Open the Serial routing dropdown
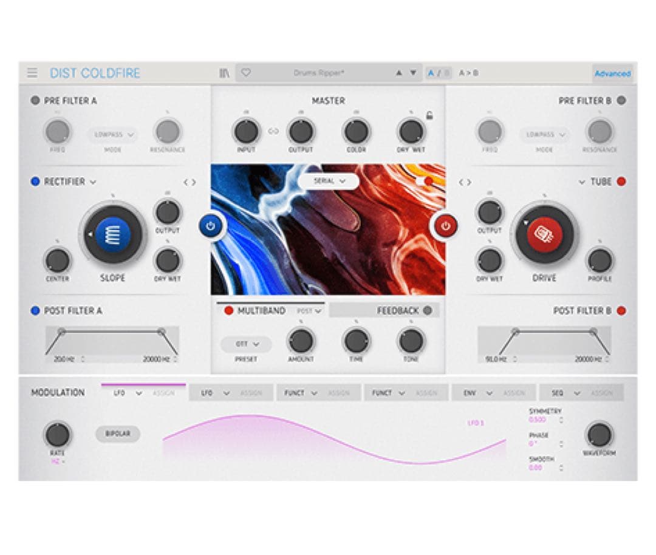656x555 pixels. [328, 180]
